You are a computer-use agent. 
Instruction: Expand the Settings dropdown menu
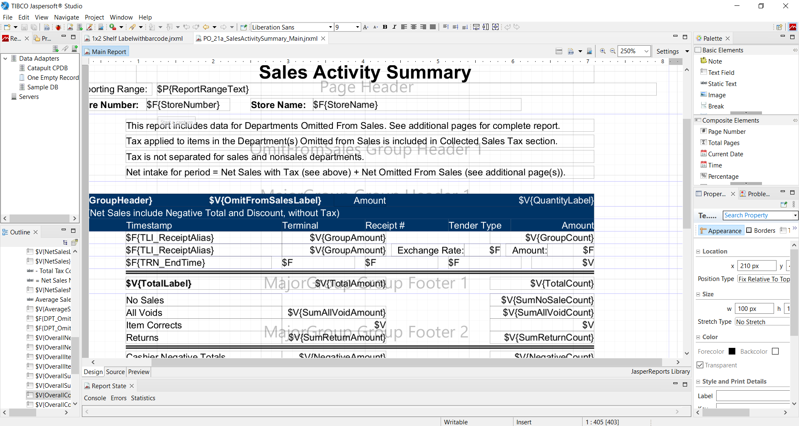[x=687, y=52]
